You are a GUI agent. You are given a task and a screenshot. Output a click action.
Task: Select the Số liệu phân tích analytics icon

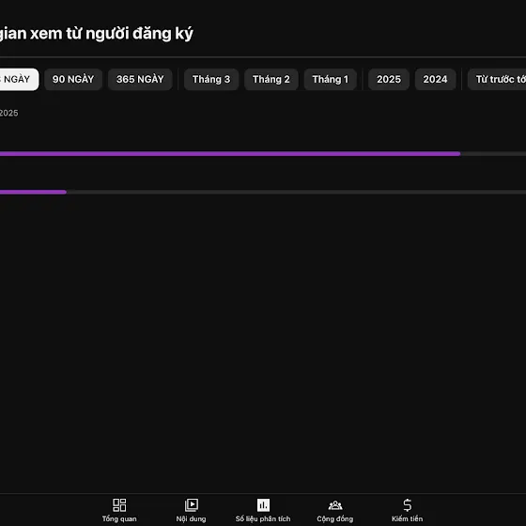(x=263, y=505)
